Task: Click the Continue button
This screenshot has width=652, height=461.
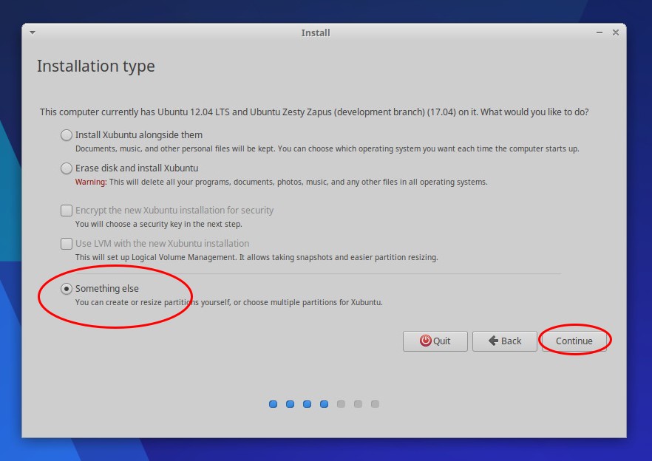Action: [x=574, y=341]
